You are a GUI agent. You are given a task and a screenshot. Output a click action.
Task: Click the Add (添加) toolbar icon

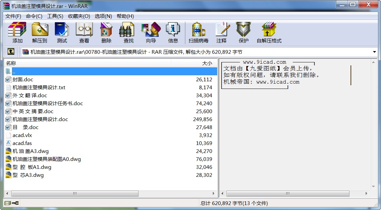pos(17,33)
